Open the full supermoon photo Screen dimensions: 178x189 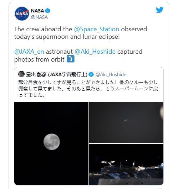[51, 143]
